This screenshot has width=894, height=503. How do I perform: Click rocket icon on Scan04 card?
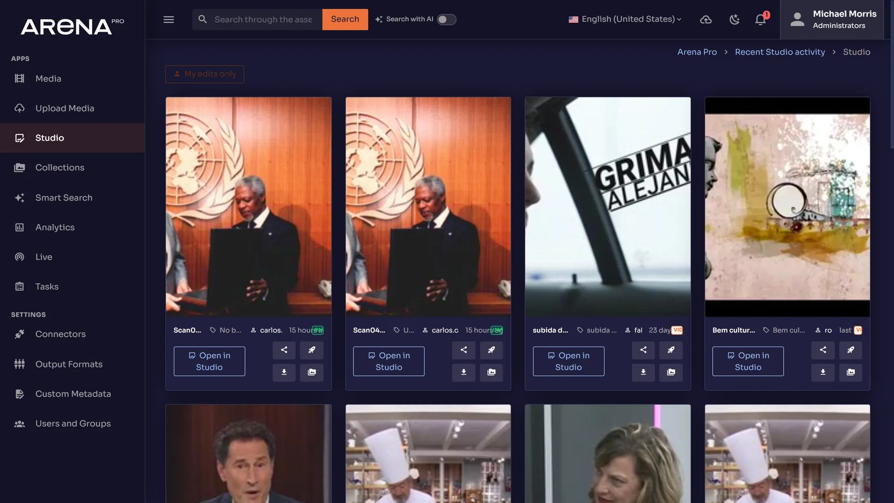[x=491, y=350]
